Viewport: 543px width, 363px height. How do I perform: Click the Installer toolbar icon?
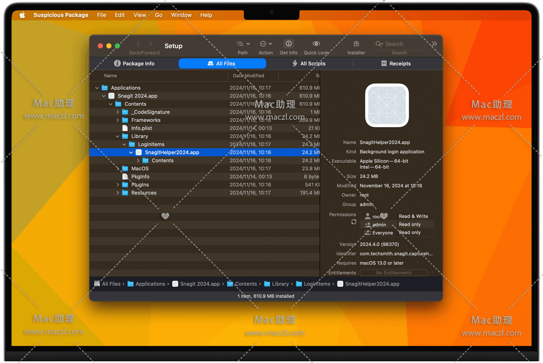click(x=356, y=44)
